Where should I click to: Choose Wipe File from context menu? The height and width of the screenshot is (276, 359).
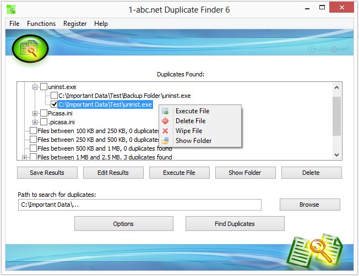tap(200, 131)
